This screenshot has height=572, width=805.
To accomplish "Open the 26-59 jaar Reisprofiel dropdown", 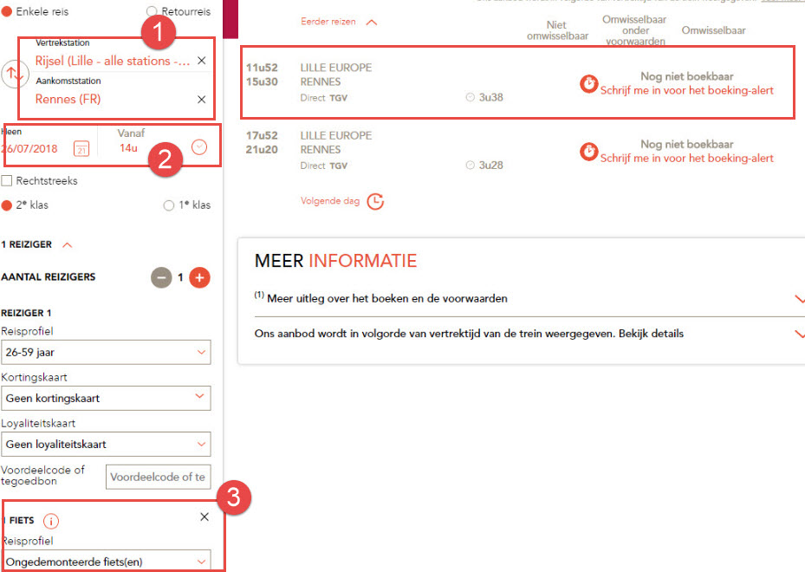I will (106, 353).
